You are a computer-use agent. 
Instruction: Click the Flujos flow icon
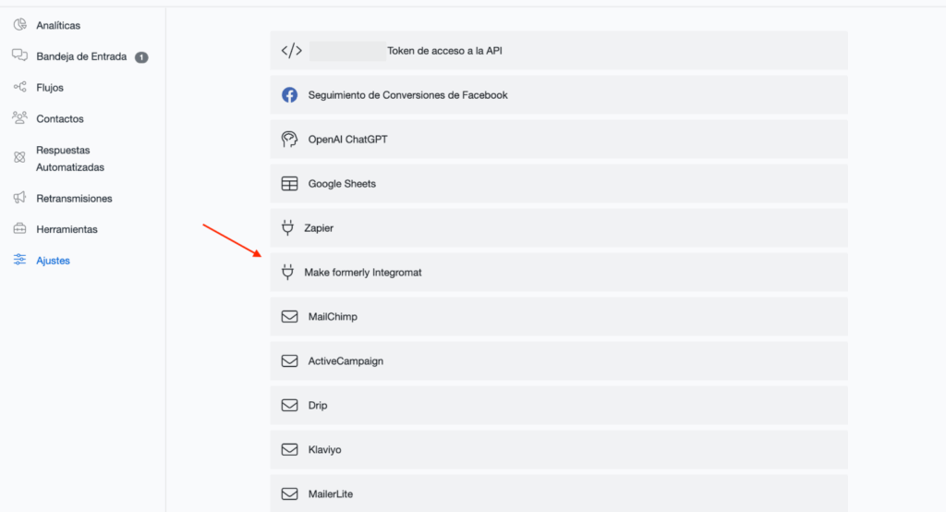(20, 87)
